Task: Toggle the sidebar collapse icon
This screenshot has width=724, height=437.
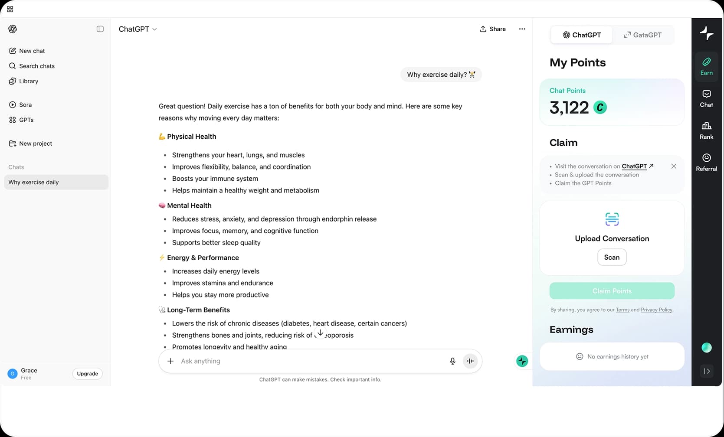Action: 100,29
